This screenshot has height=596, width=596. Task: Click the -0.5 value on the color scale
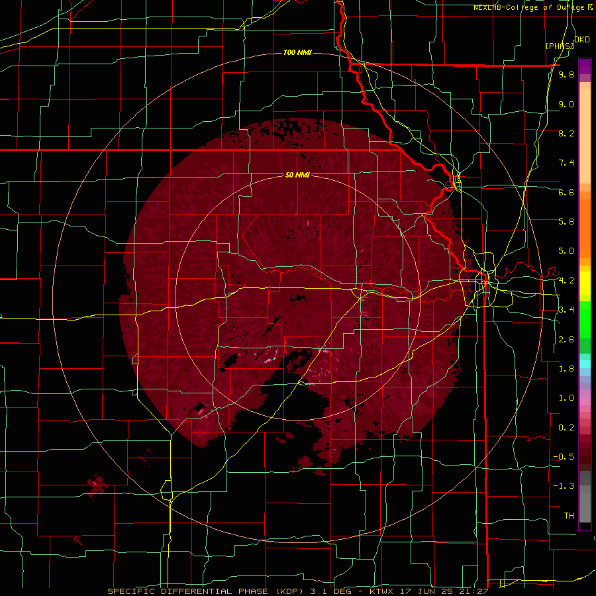(x=564, y=457)
